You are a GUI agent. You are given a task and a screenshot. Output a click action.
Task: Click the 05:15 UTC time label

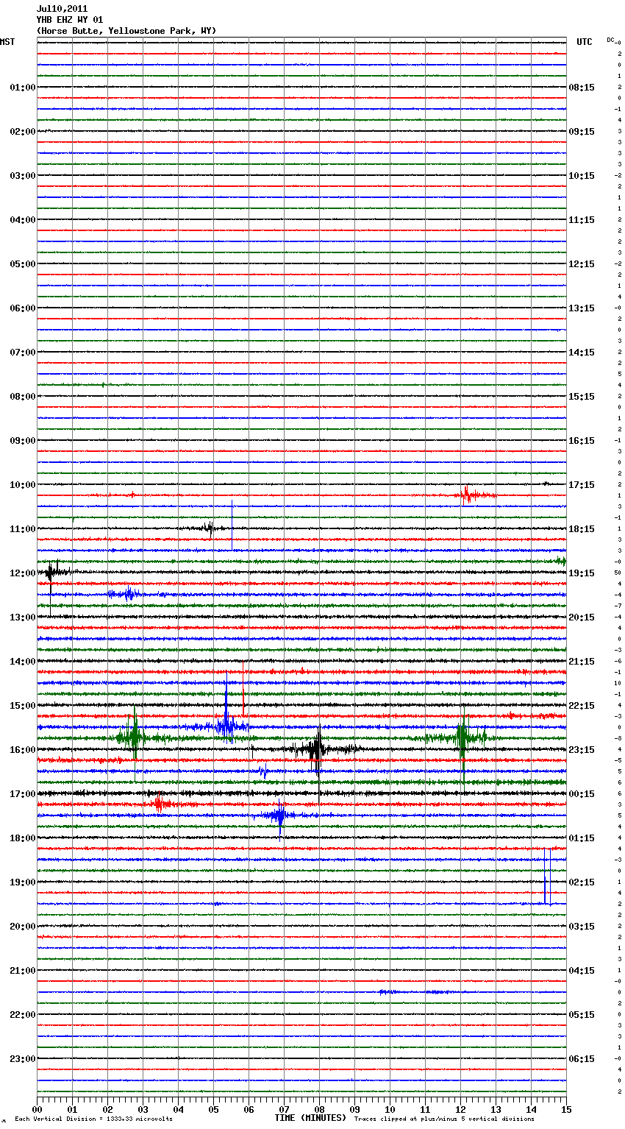[x=582, y=1015]
